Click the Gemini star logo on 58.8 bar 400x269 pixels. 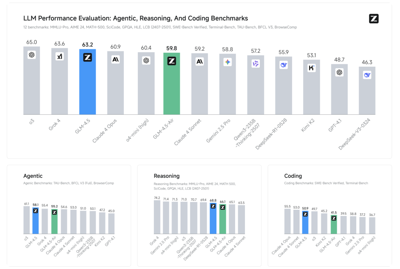point(228,62)
